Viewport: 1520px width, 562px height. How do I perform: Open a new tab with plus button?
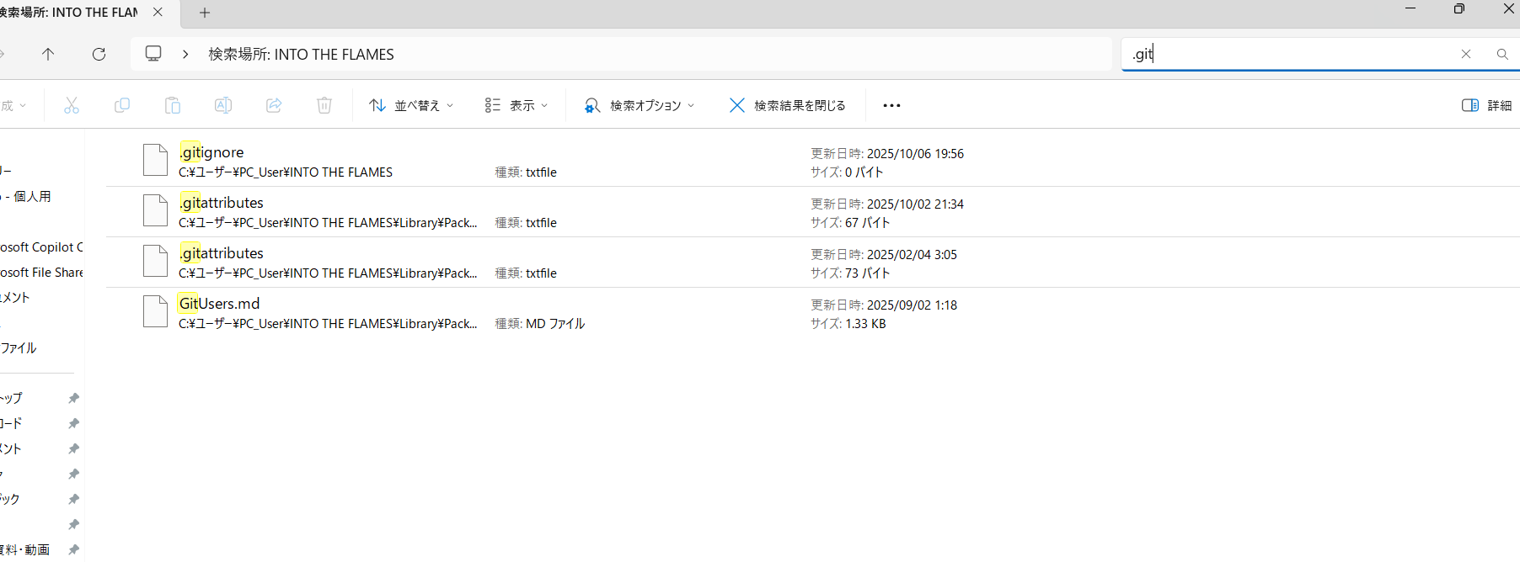tap(205, 13)
